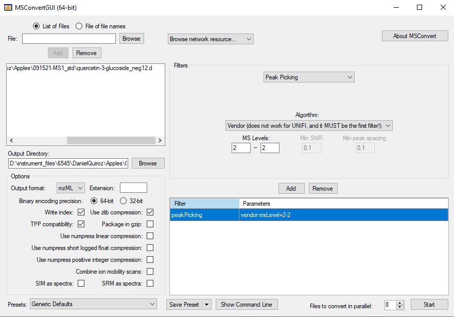Open the Algorithm Vendor dropdown
Image resolution: width=454 pixels, height=317 pixels.
point(309,126)
